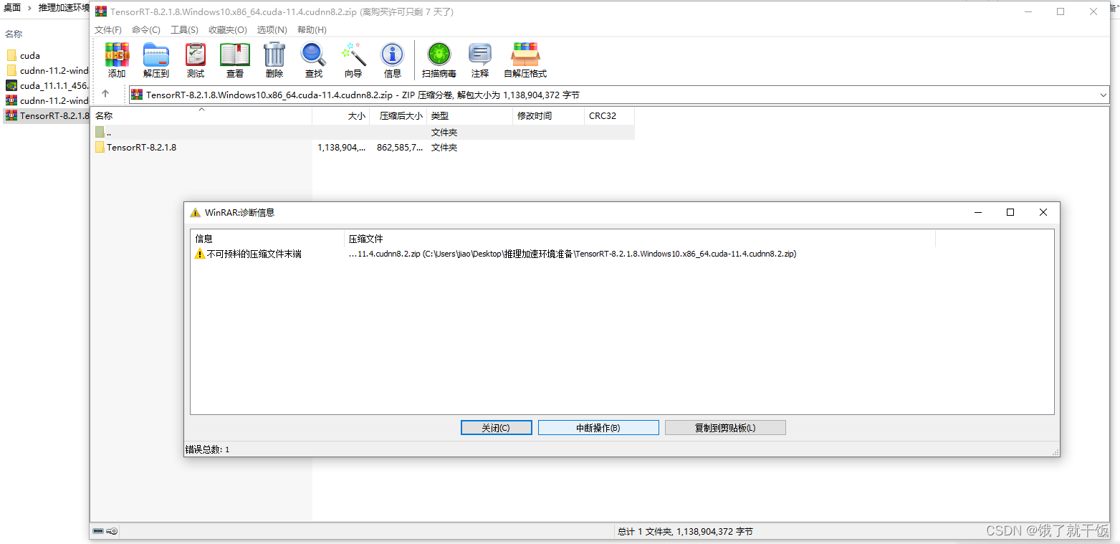Click the error file path text in diagnostics
1120x544 pixels.
coord(573,254)
